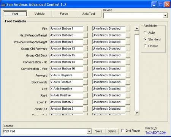The width and height of the screenshot is (171, 137).
Task: Click the Group Ctrl Back Joystick Button 15 field
Action: coord(66,55)
